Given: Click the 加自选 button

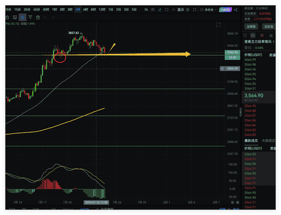Looking at the screenshot, I should 269,26.
